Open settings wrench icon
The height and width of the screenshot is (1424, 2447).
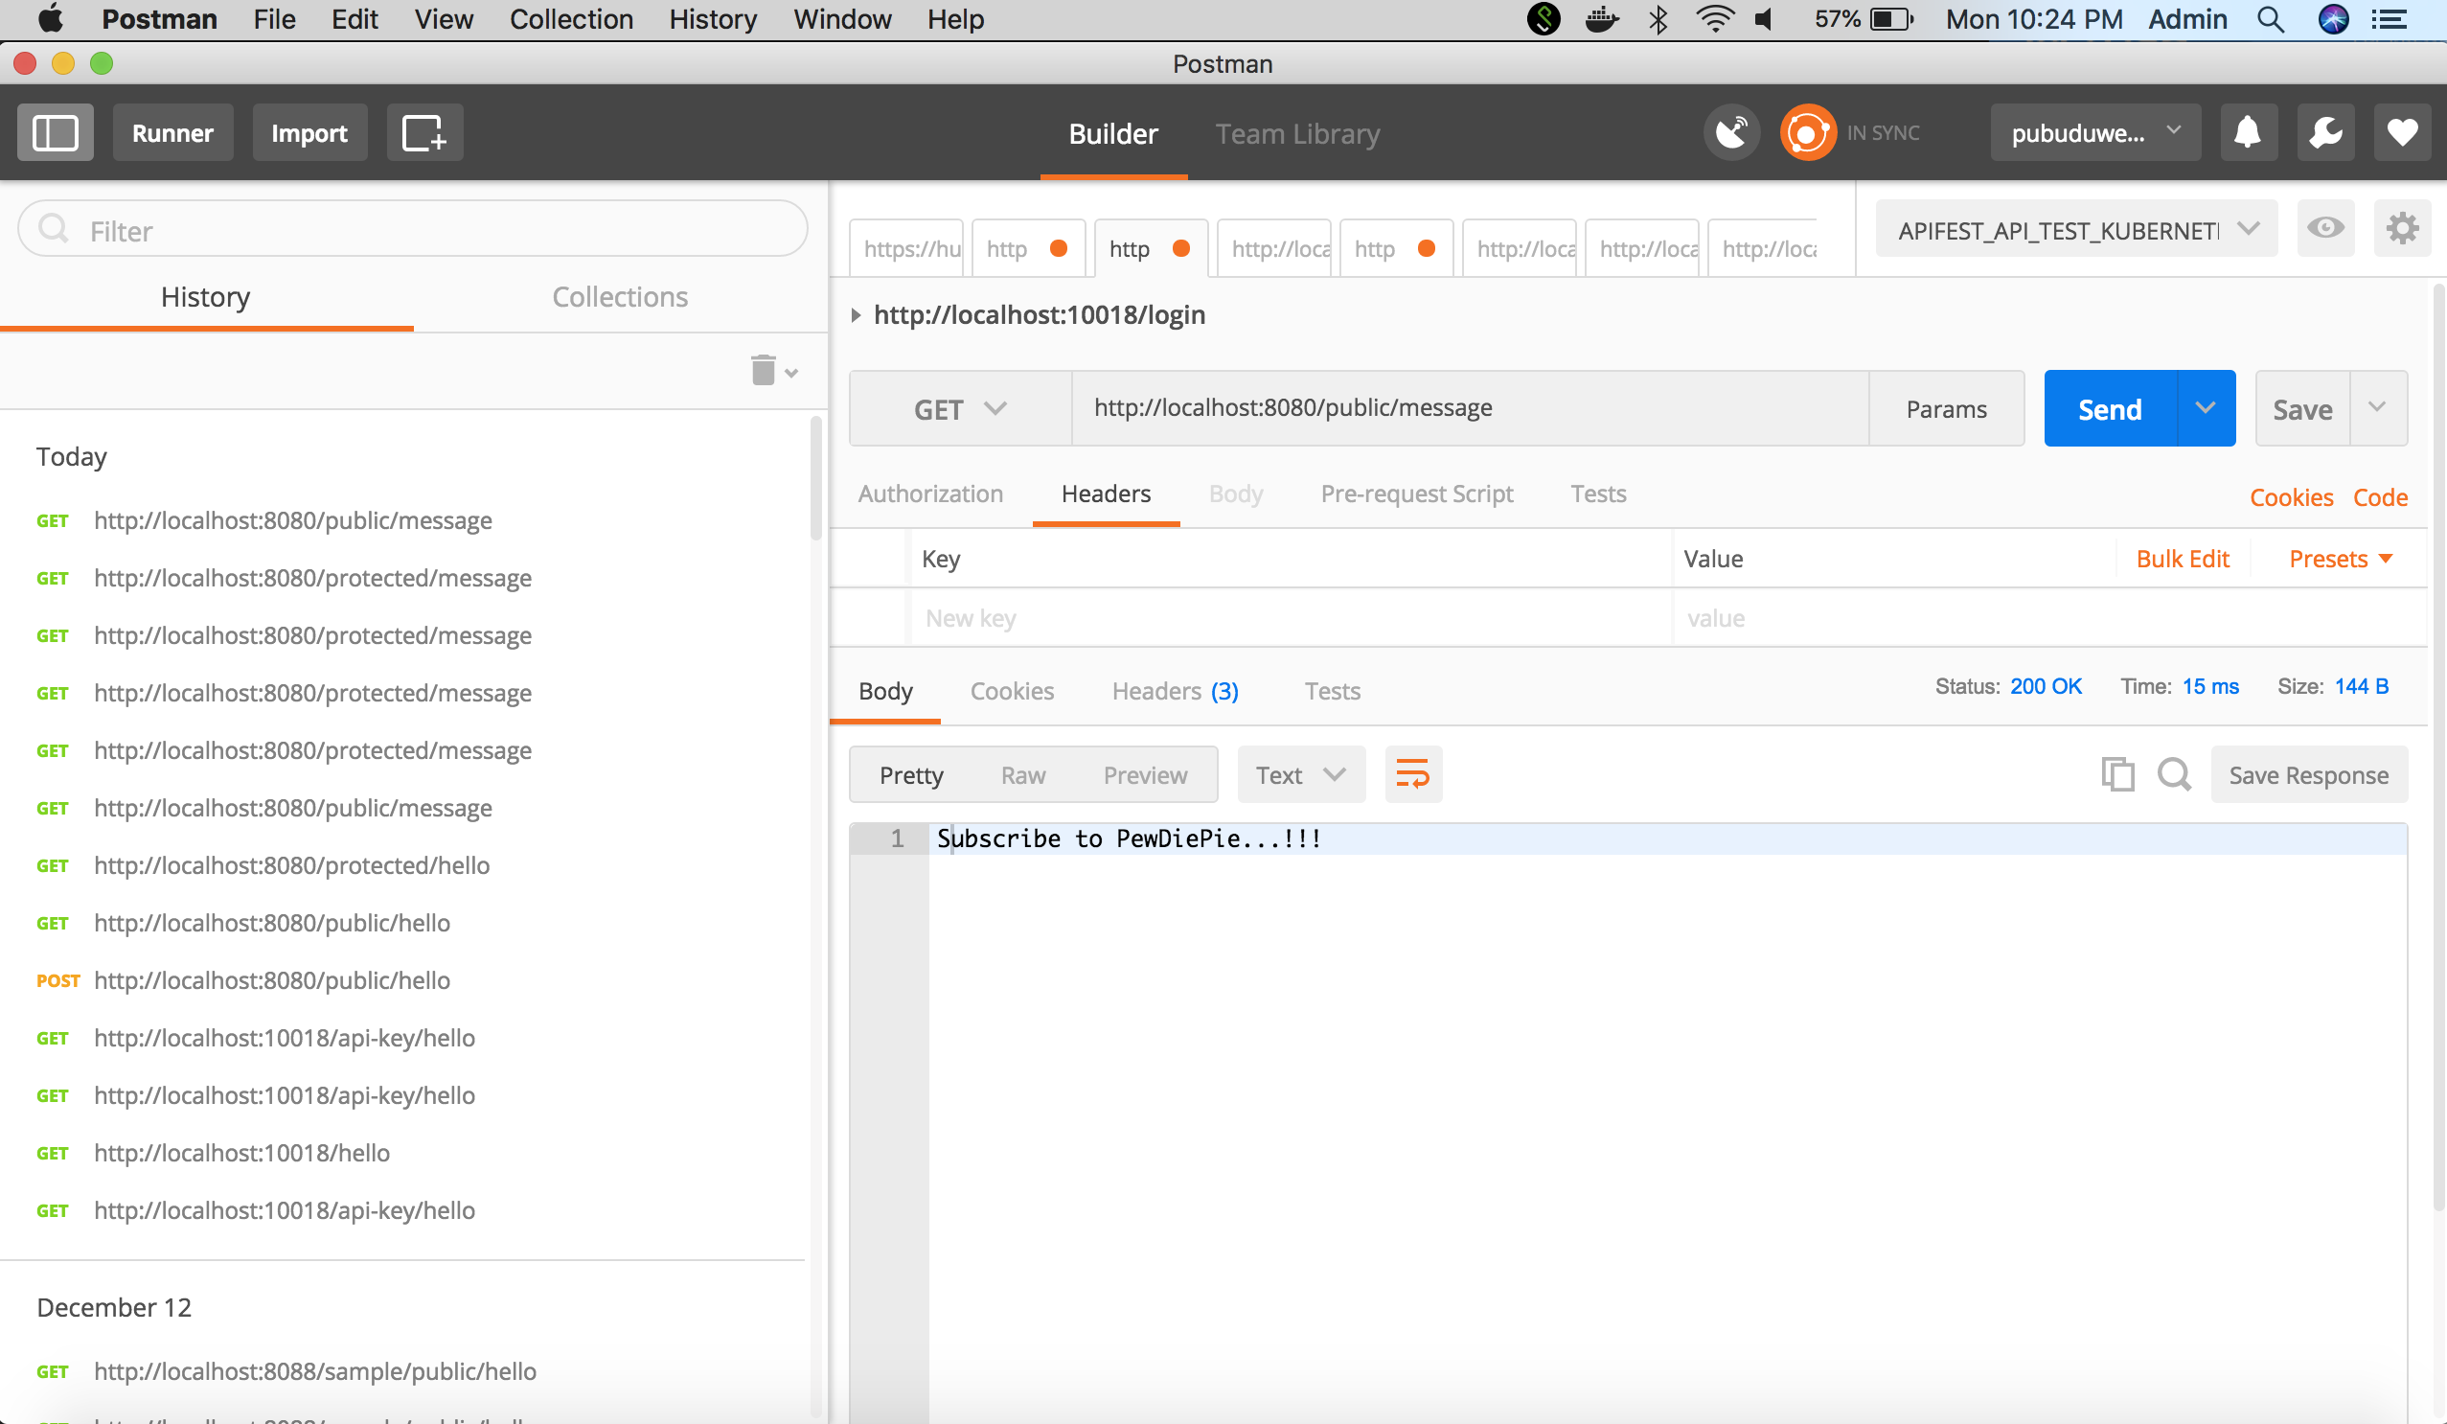coord(2325,133)
